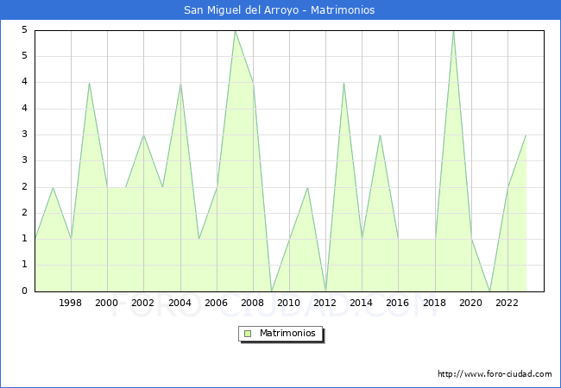Viewport: 561px width, 388px height.
Task: Click the 2013 peak data point
Action: pyautogui.click(x=344, y=83)
